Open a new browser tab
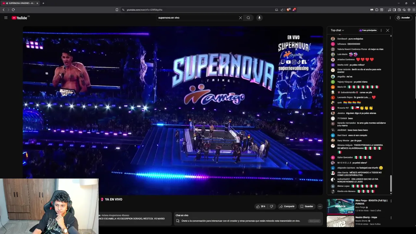The height and width of the screenshot is (234, 416). click(x=43, y=3)
